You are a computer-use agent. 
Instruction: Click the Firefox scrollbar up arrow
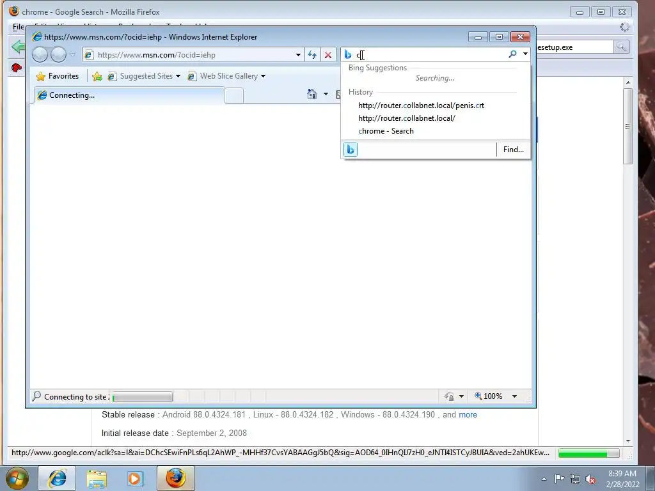(x=628, y=82)
